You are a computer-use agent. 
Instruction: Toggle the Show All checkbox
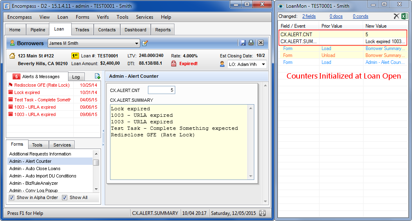[x=64, y=198]
